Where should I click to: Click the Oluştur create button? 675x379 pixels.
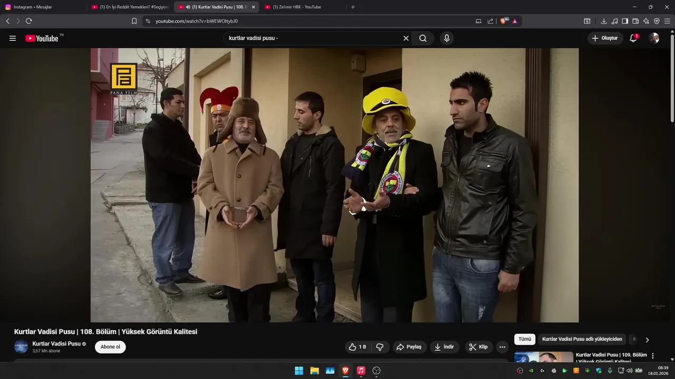pyautogui.click(x=605, y=38)
